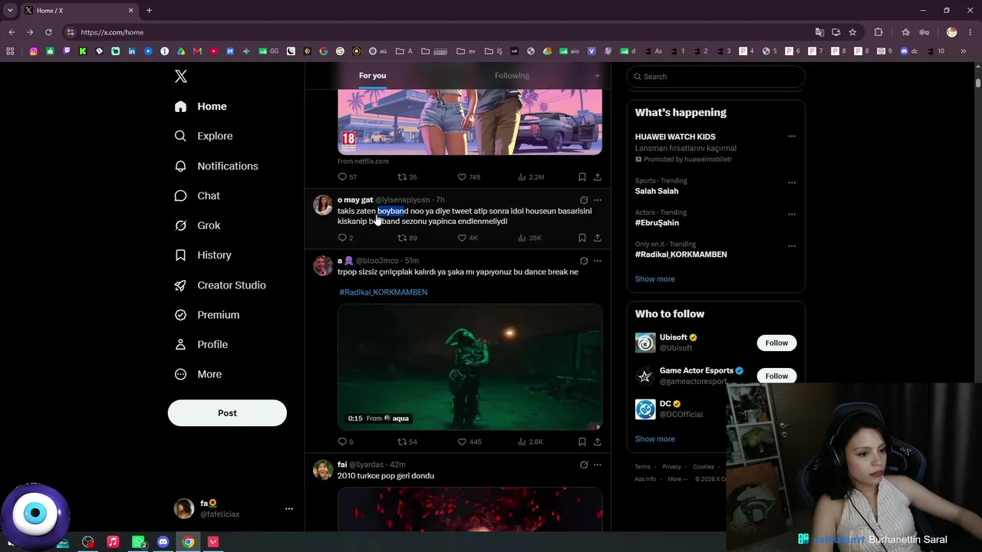Open WhatsApp from the taskbar
This screenshot has height=552, width=982.
(138, 542)
